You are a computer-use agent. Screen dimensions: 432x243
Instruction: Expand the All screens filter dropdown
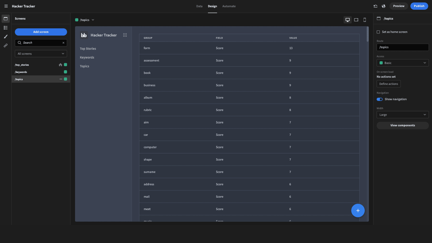click(x=41, y=54)
